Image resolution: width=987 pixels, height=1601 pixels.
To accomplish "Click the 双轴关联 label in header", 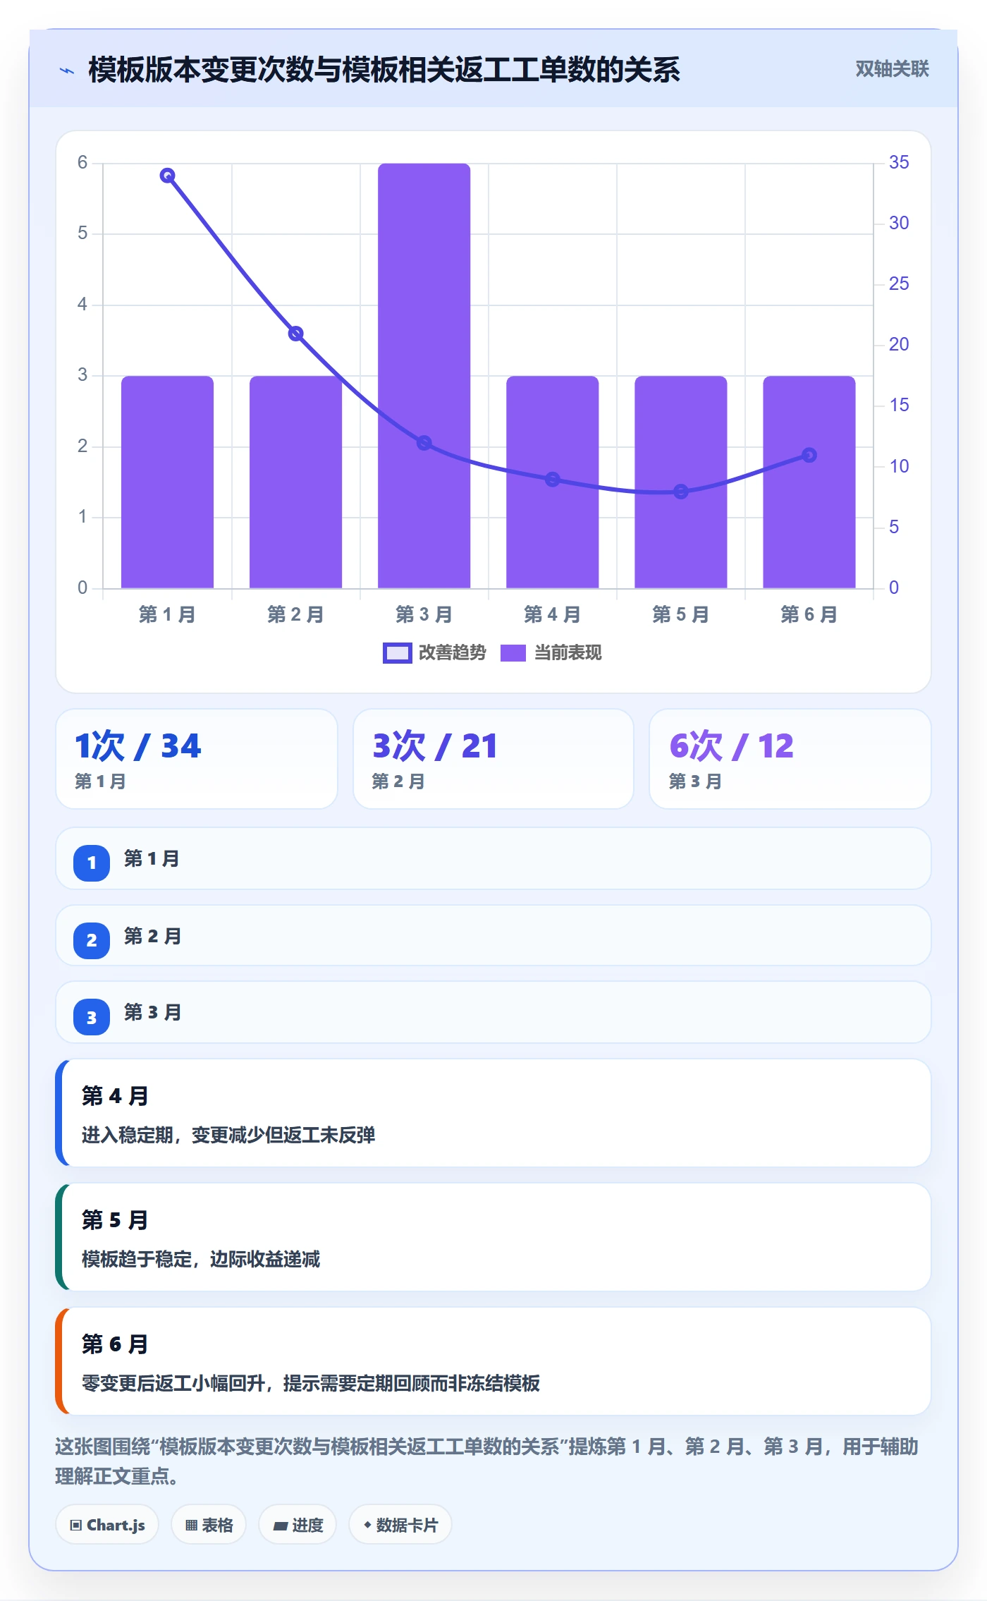I will (892, 69).
